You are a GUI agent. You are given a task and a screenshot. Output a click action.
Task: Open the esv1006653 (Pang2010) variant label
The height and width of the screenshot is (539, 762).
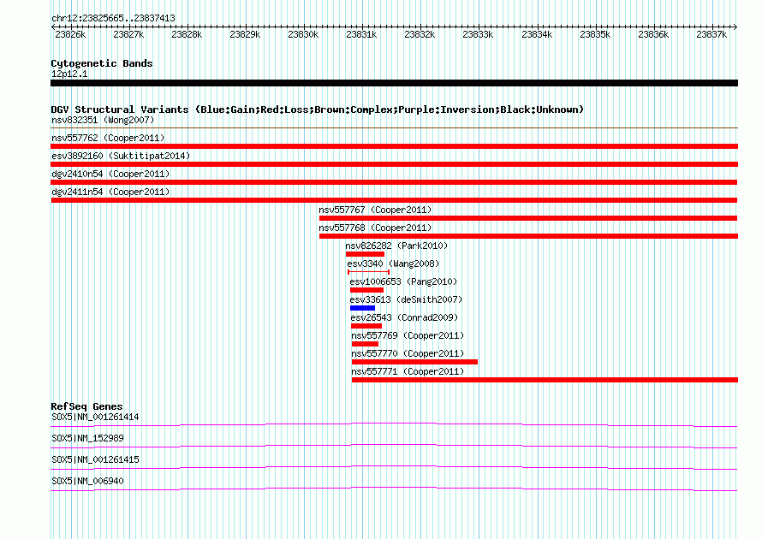coord(403,281)
